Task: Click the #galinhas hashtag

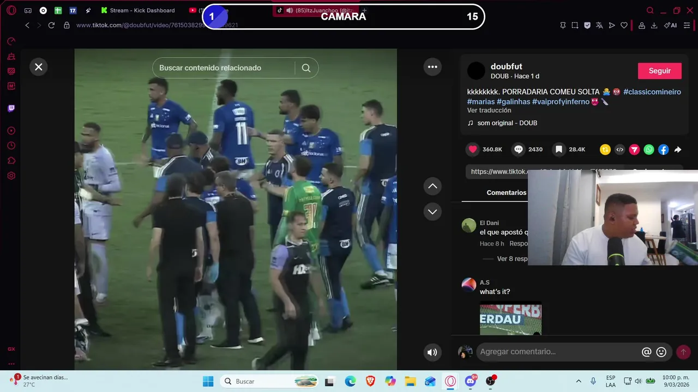Action: point(513,102)
